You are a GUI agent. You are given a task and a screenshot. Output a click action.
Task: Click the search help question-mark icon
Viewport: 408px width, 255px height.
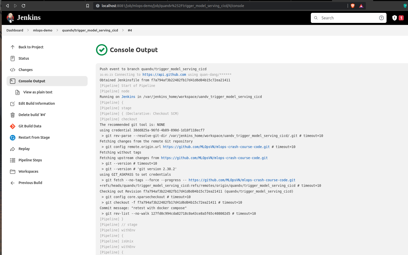tap(381, 18)
